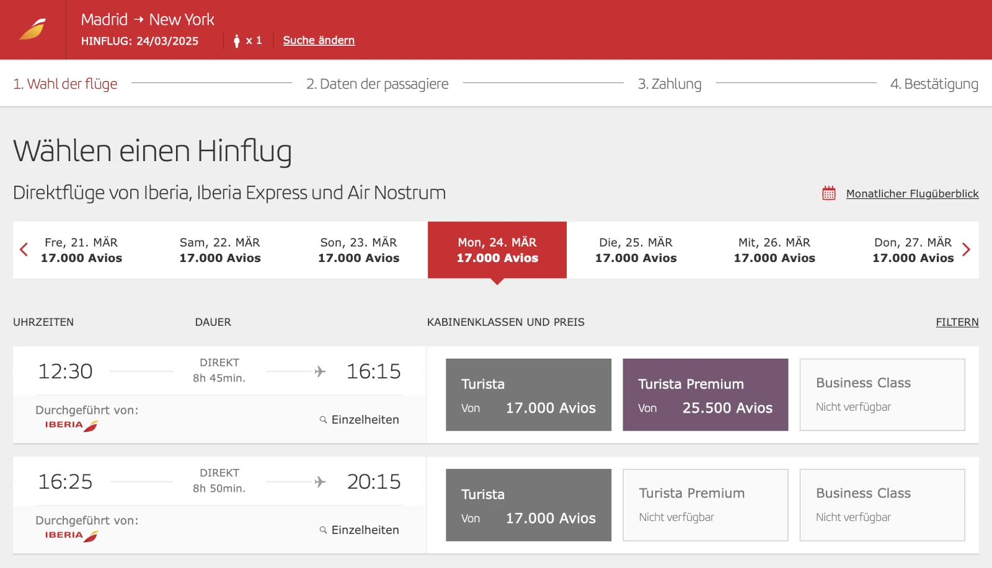Show earlier dates with left arrow
This screenshot has width=992, height=568.
(x=24, y=250)
